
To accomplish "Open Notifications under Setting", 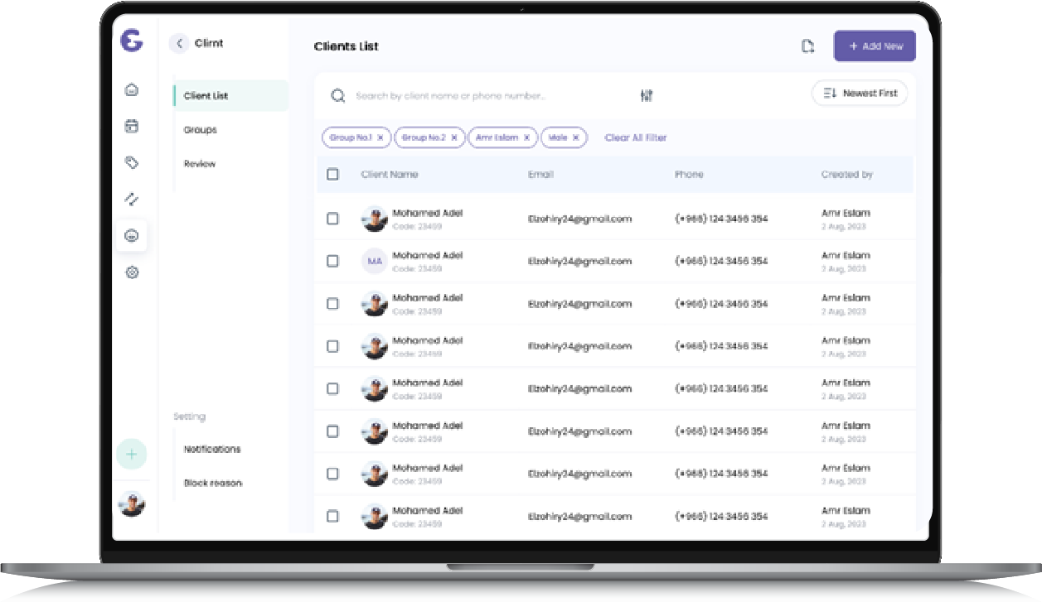I will click(x=212, y=449).
